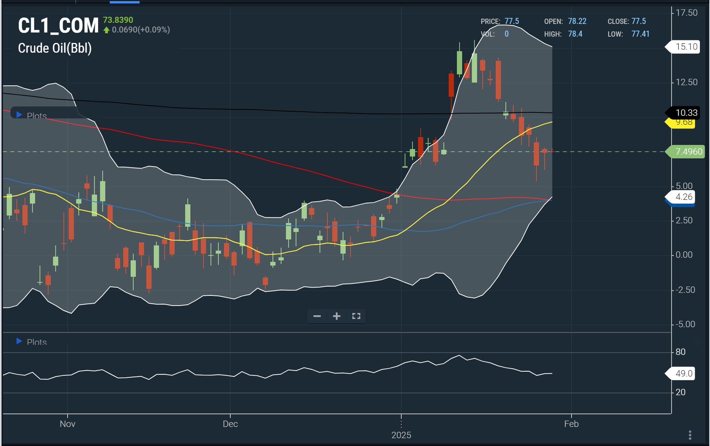The height and width of the screenshot is (446, 710).
Task: Click the CL1_COM symbol title
Action: [x=58, y=26]
